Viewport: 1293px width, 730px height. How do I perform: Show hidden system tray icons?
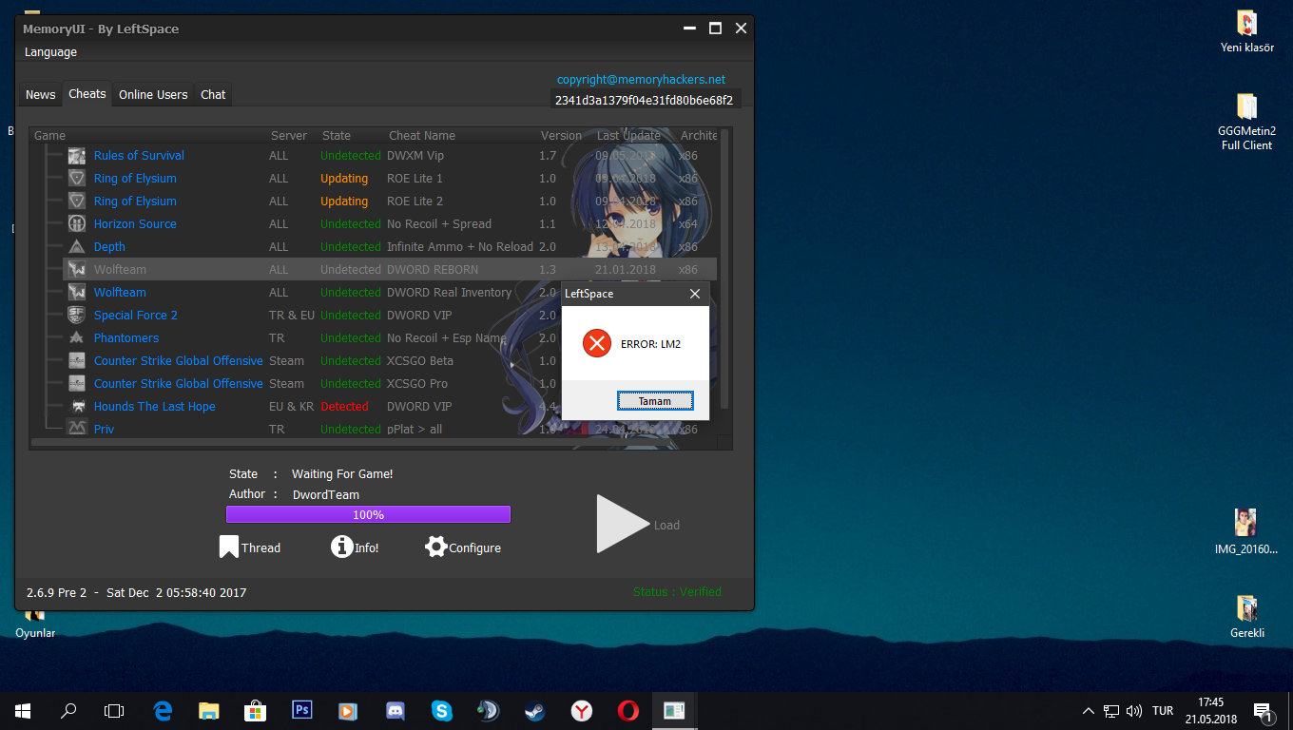[x=1089, y=711]
